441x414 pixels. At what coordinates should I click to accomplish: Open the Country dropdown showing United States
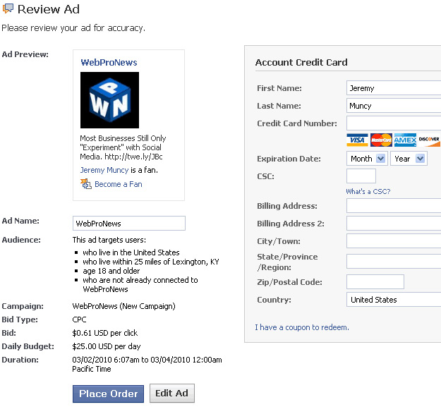tap(394, 300)
